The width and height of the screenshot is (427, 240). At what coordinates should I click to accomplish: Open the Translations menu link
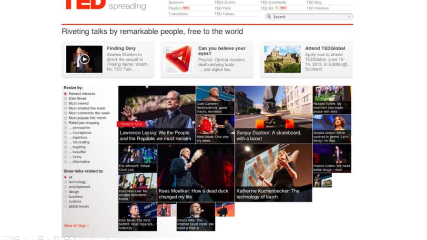tap(178, 14)
